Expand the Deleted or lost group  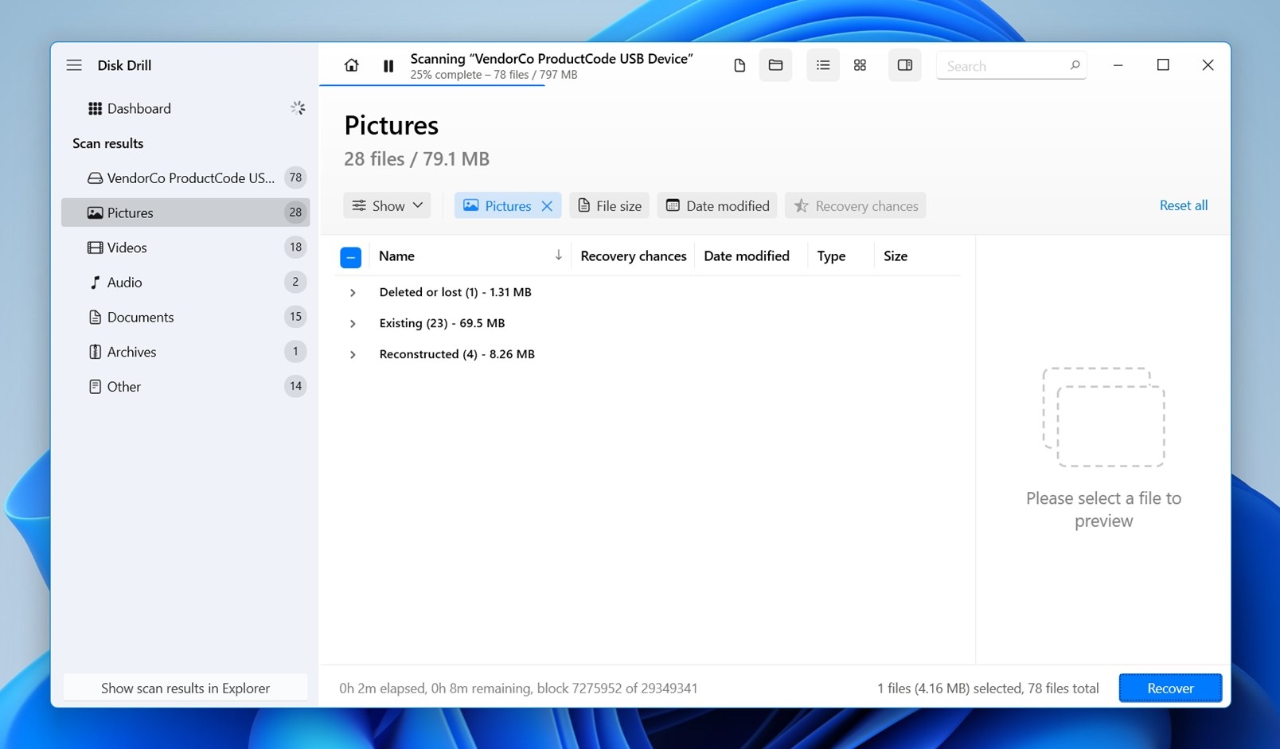(353, 293)
